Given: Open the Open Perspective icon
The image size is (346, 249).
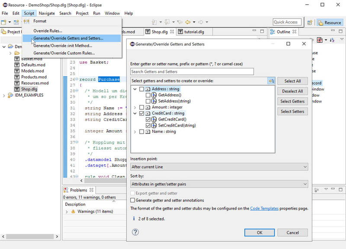Looking at the screenshot, I should pos(310,22).
